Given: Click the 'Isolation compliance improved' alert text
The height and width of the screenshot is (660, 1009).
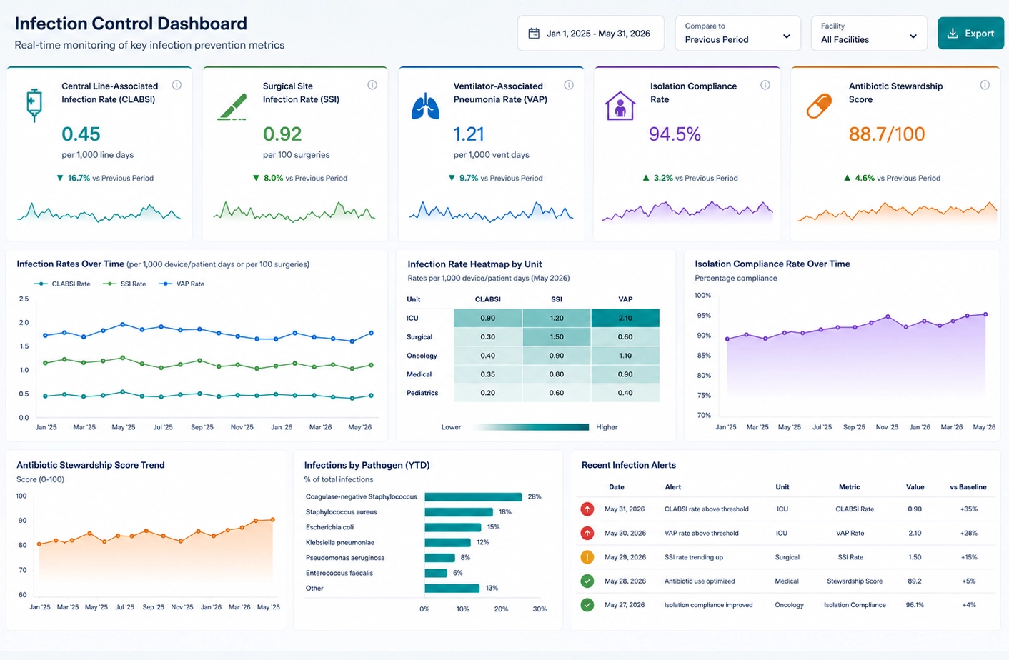Looking at the screenshot, I should pos(709,605).
